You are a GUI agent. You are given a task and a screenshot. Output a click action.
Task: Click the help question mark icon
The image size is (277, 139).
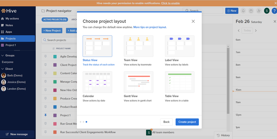click(274, 11)
